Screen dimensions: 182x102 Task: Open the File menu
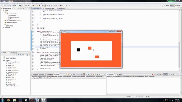pyautogui.click(x=1, y=3)
